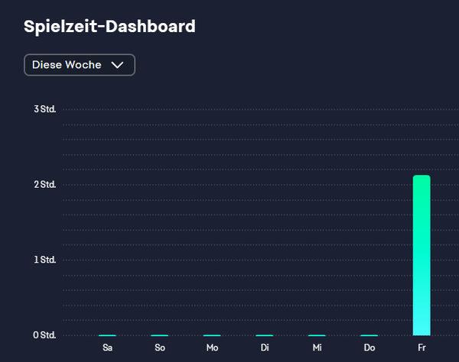Select the Di day label
Viewport: 459px width, 362px height.
point(265,347)
